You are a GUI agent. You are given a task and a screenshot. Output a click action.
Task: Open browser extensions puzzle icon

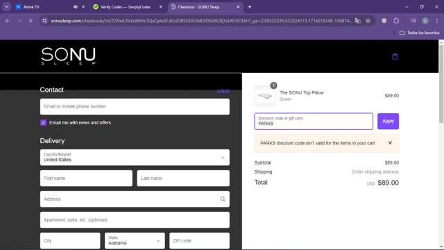[396, 21]
